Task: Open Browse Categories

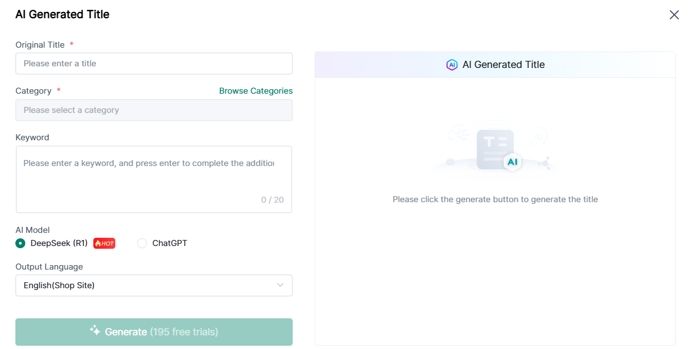Action: click(255, 90)
